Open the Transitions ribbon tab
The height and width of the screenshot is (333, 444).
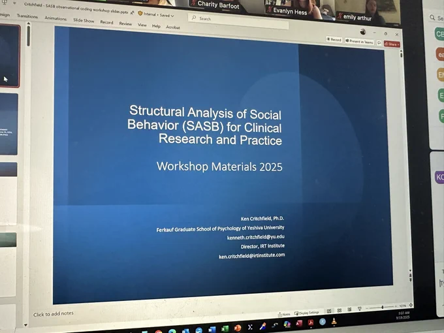pyautogui.click(x=27, y=16)
